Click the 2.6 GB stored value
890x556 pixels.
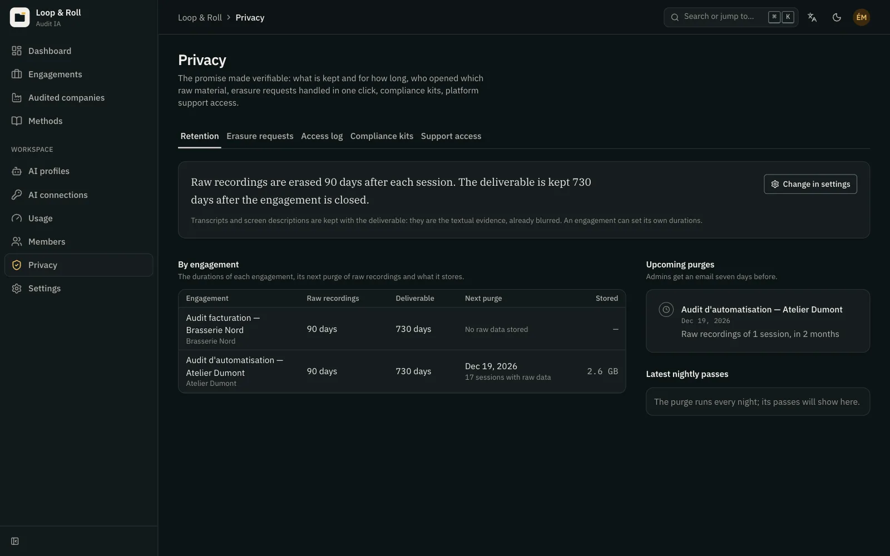[x=602, y=371]
